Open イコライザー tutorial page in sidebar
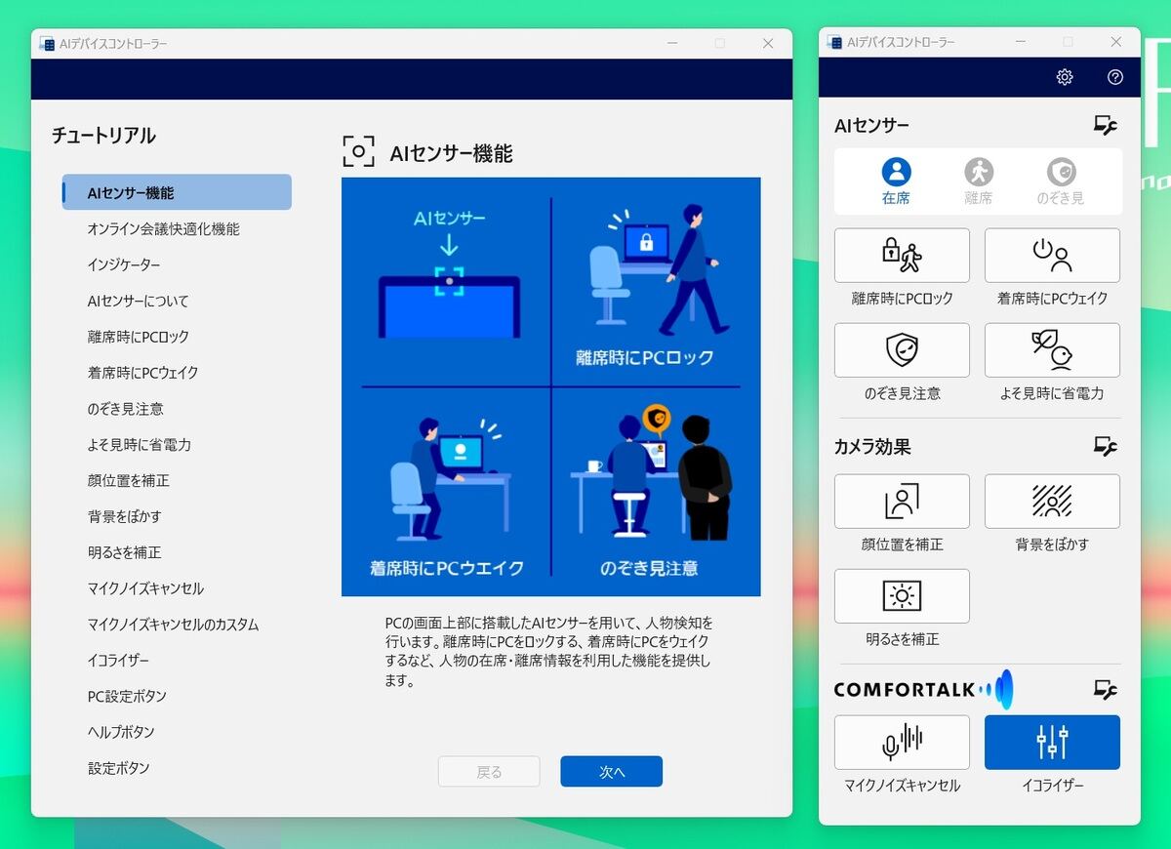Viewport: 1171px width, 849px height. coord(118,661)
